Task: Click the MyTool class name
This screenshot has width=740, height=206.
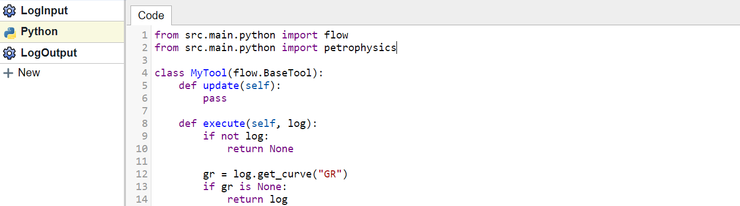Action: [209, 73]
